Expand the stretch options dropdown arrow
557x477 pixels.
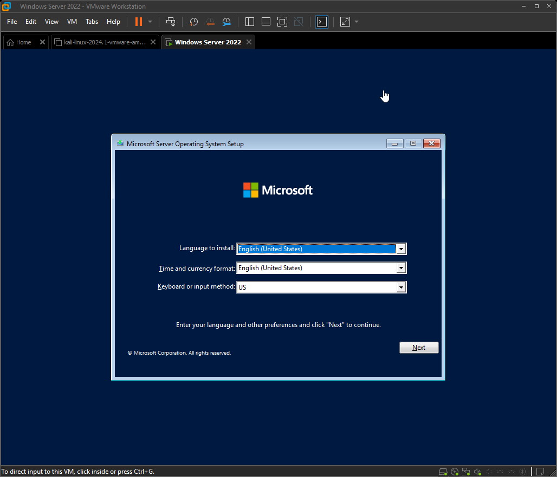point(357,22)
